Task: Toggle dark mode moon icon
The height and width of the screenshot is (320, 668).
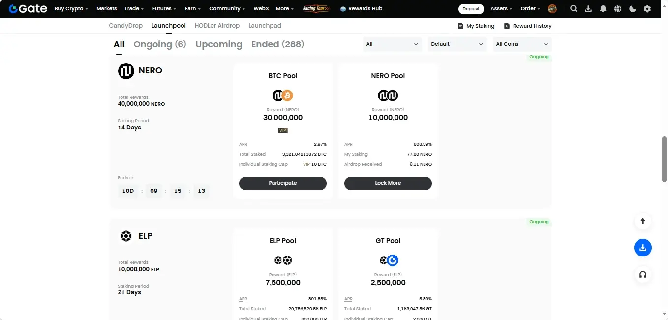Action: 633,8
